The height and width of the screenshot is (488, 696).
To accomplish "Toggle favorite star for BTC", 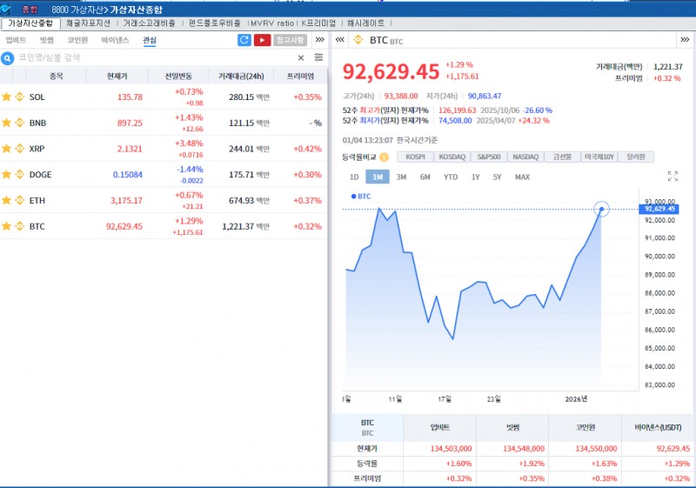I will pyautogui.click(x=6, y=226).
